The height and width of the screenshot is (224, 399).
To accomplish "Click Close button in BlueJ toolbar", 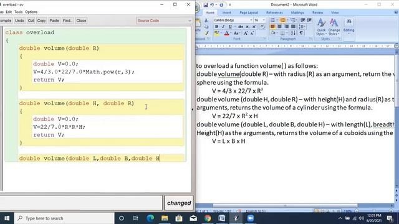I will pos(81,21).
